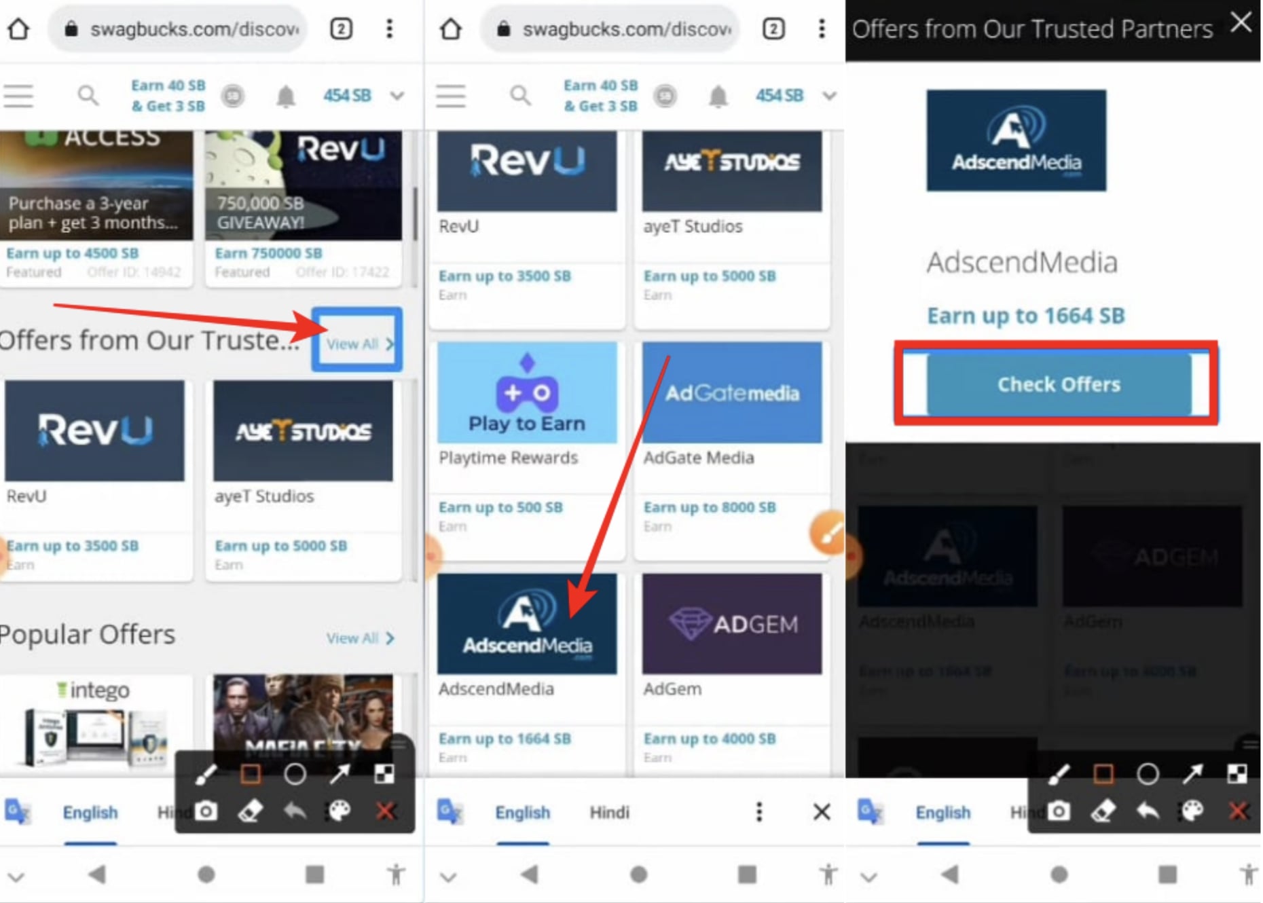Click the camera capture icon in first screen's annotation bar

(206, 811)
